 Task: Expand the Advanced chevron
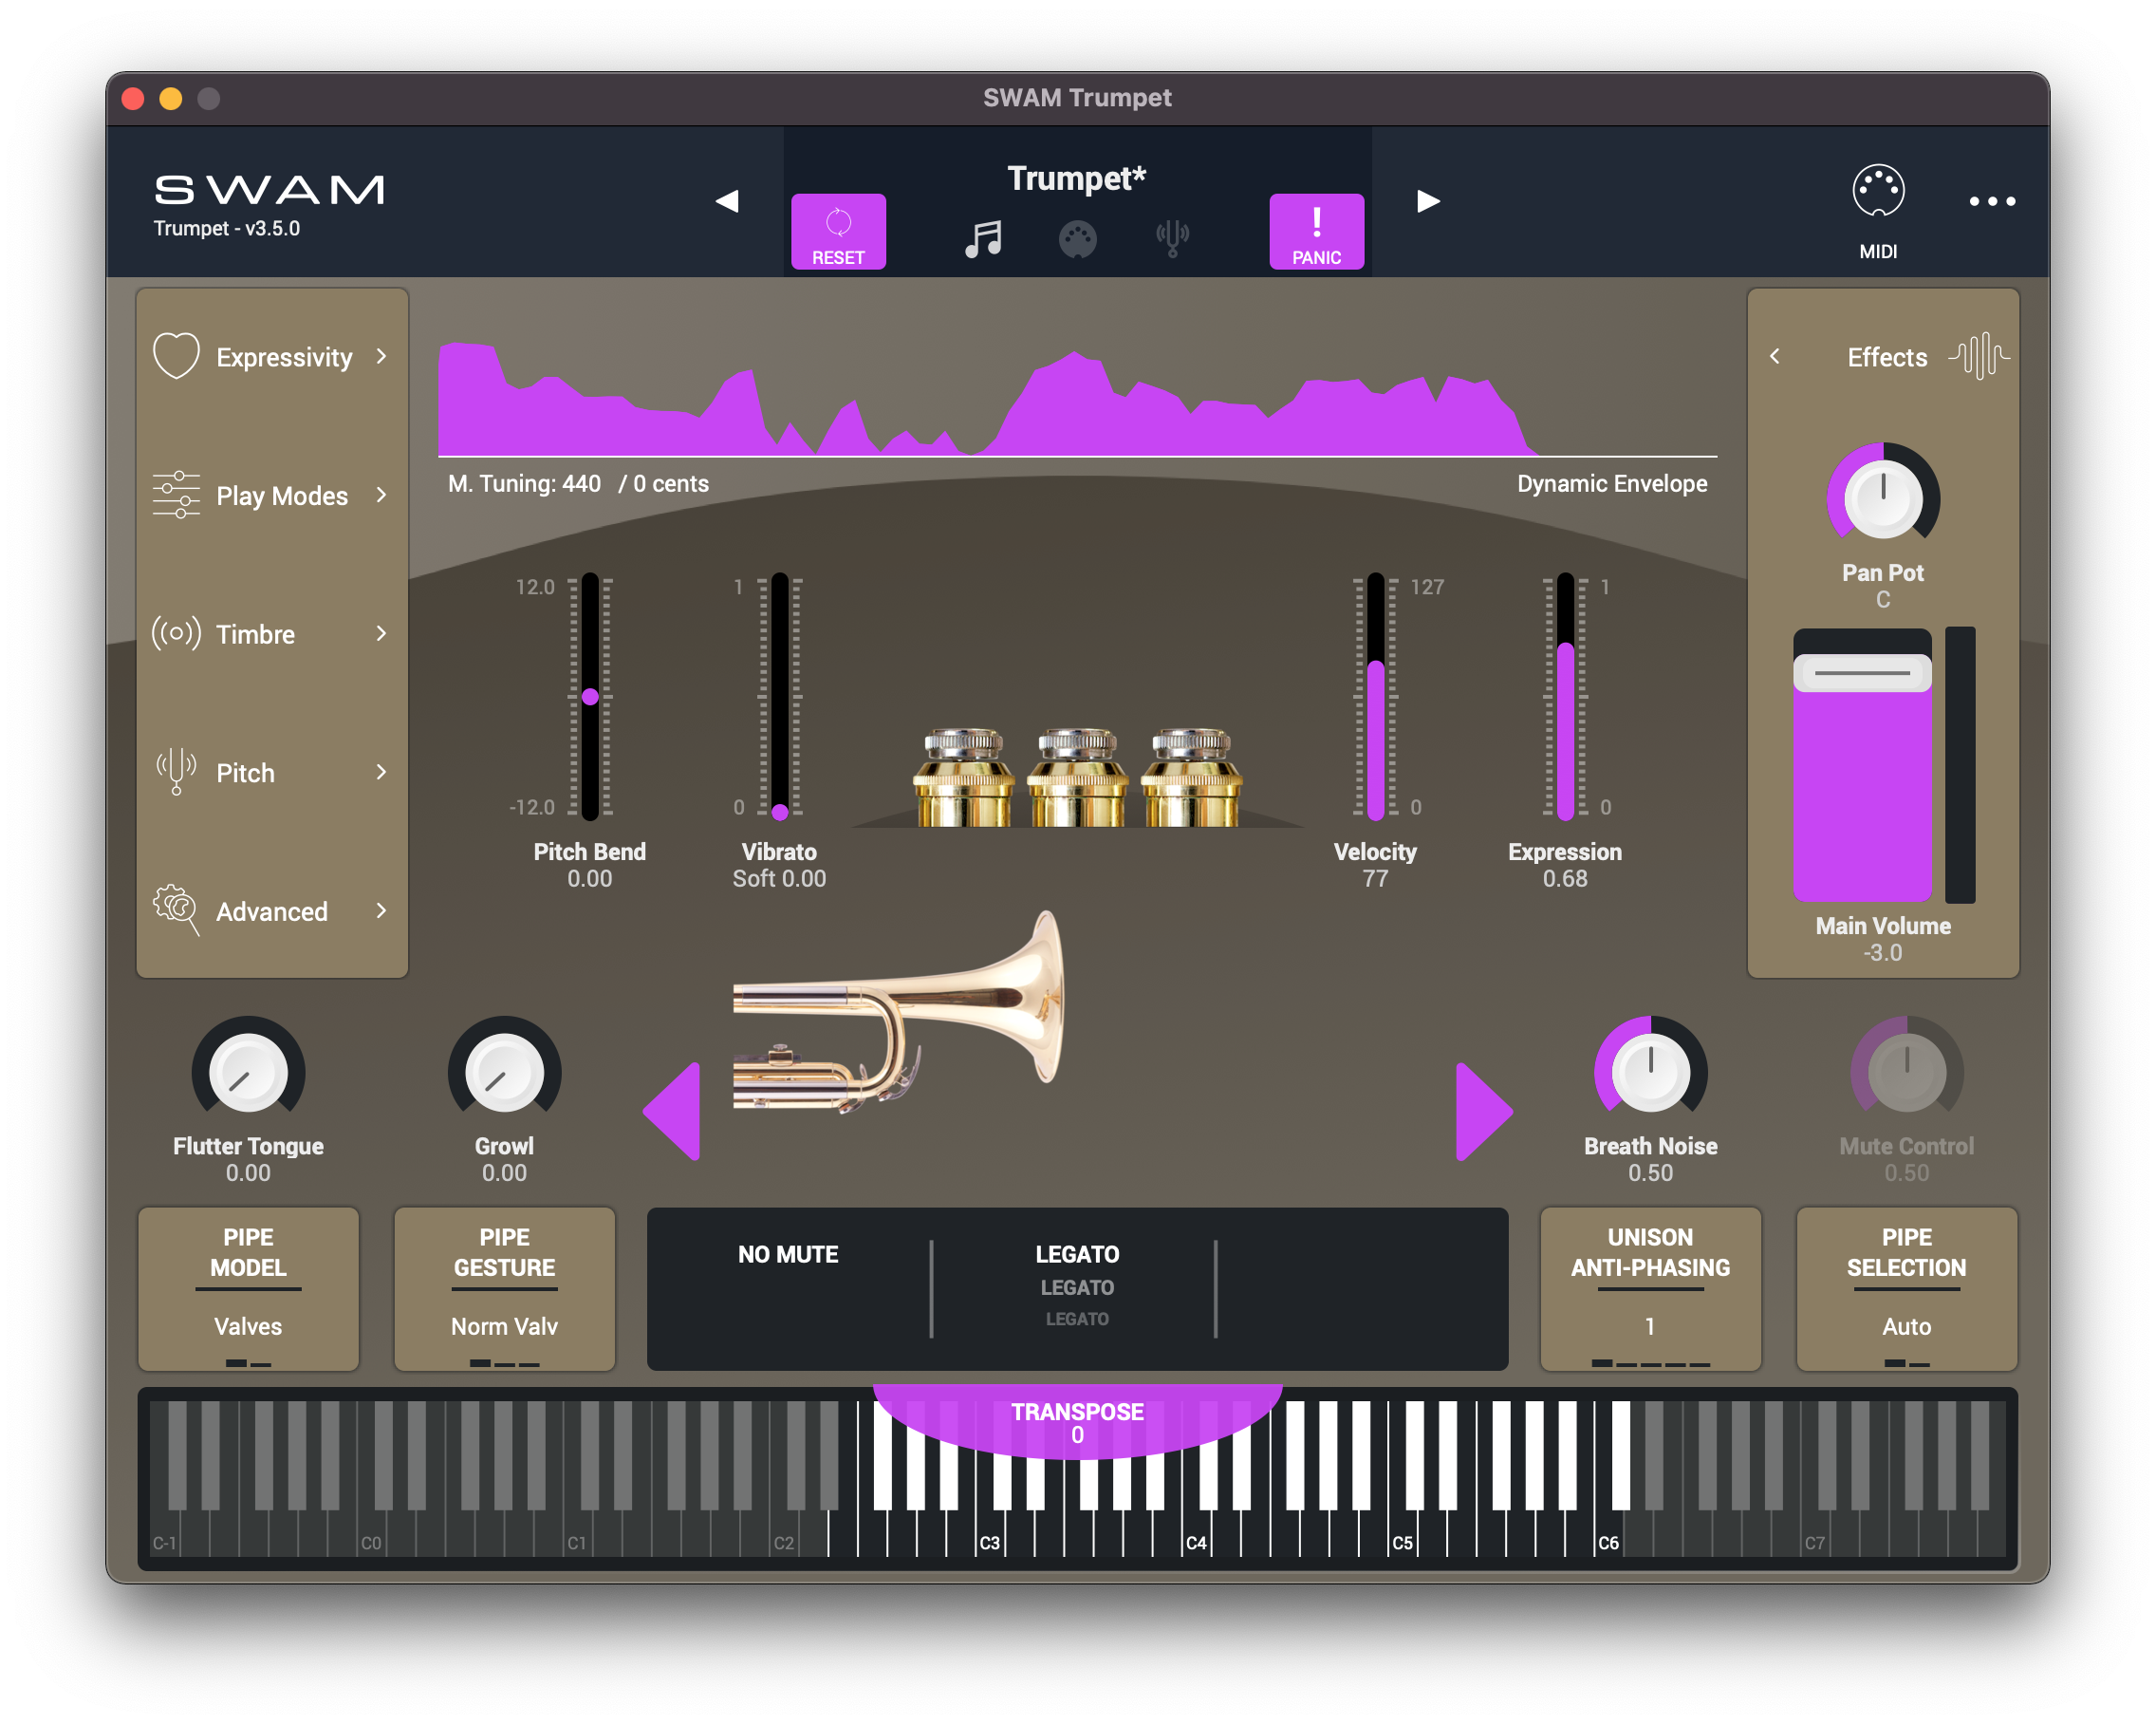[381, 910]
